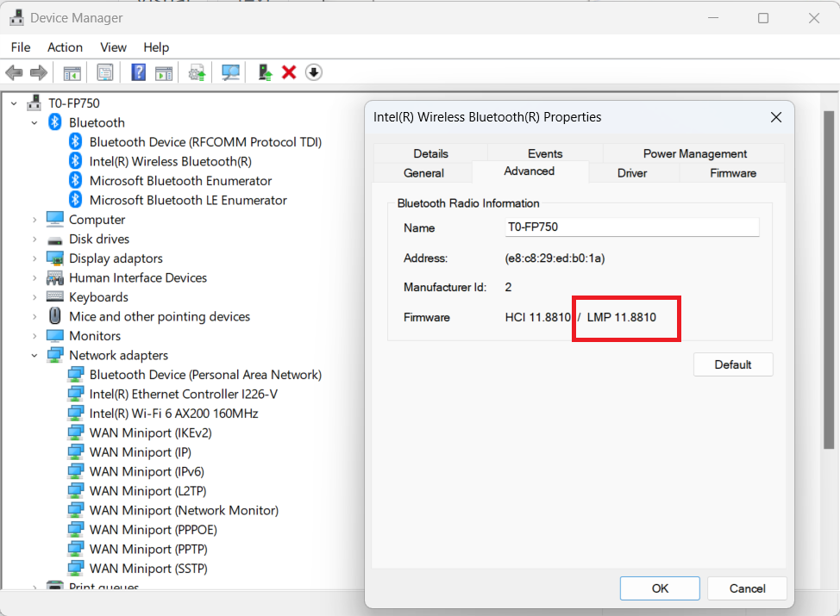Click the Scan for hardware changes toolbar icon
The width and height of the screenshot is (840, 616).
pyautogui.click(x=230, y=72)
